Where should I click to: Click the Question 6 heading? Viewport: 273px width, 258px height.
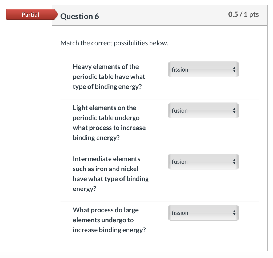point(79,16)
